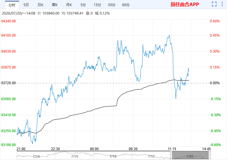Select the 5日 chart tab

coord(26,5)
